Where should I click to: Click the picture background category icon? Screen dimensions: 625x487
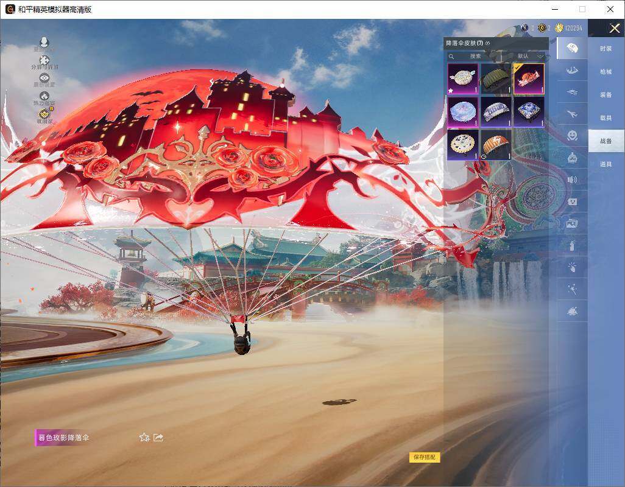click(572, 223)
